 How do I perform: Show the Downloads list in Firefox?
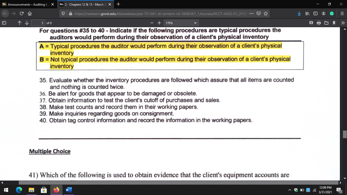pos(299,14)
